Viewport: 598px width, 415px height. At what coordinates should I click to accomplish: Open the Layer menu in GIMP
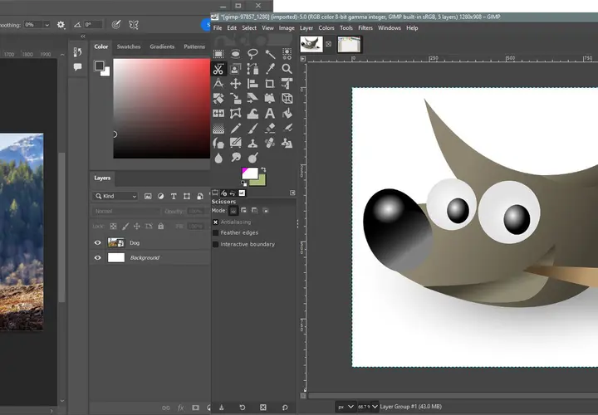point(306,28)
